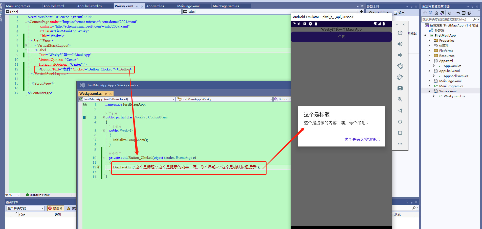Click alert confirm button 这个是确认按钮提示
This screenshot has width=482, height=229.
(362, 139)
